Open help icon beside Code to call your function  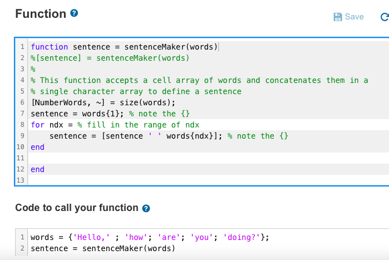(x=146, y=208)
